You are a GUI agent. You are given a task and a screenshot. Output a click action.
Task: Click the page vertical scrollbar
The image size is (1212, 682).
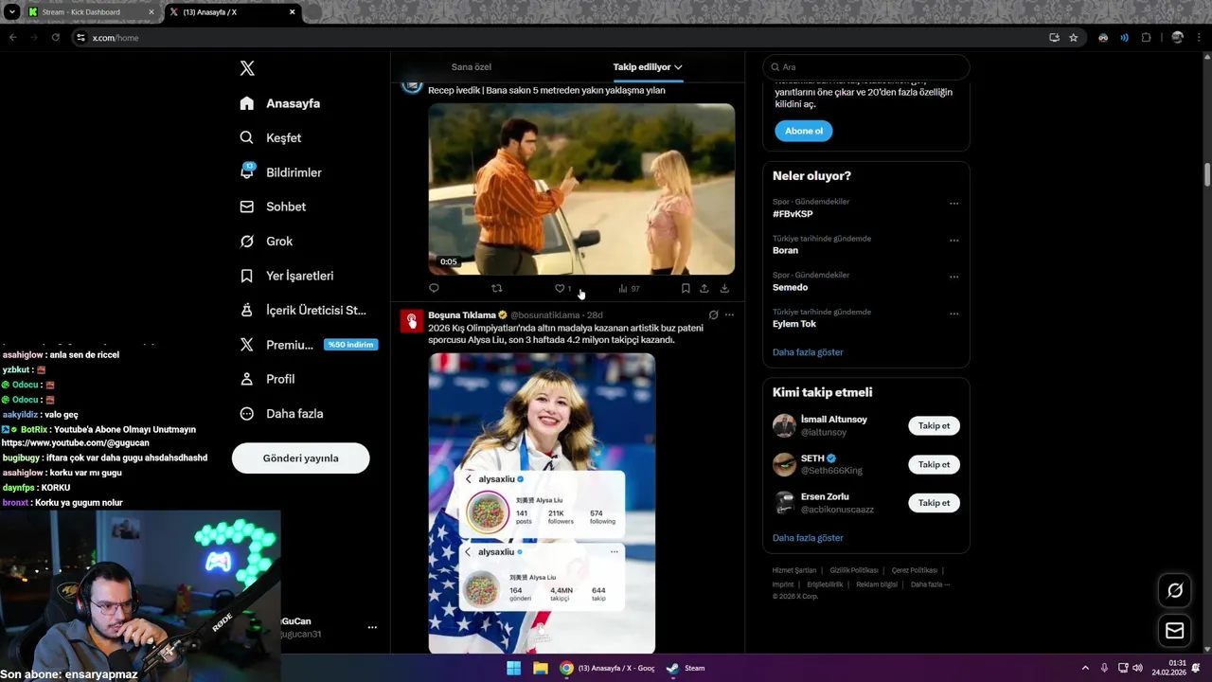(x=1207, y=175)
